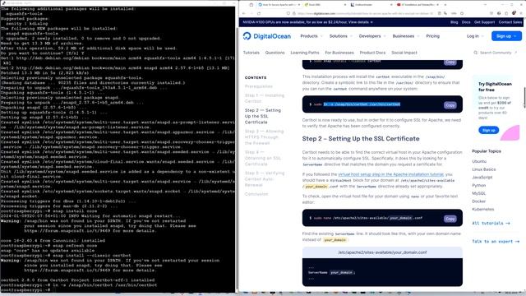The image size is (526, 296).
Task: Jump to Step 5 — Verifying Certbot Auto-Renewal
Action: tap(265, 179)
